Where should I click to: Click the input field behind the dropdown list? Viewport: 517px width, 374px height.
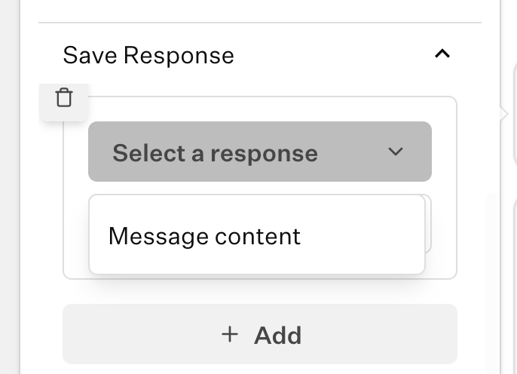(x=428, y=224)
